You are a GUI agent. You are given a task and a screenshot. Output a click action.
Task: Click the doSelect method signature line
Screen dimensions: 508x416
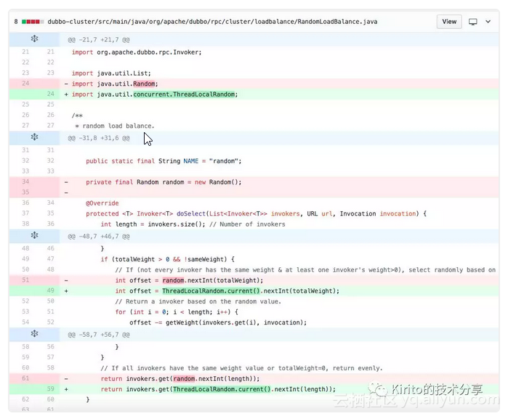[x=256, y=213]
